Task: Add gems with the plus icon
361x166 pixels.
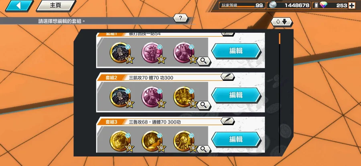Action: tap(351, 6)
